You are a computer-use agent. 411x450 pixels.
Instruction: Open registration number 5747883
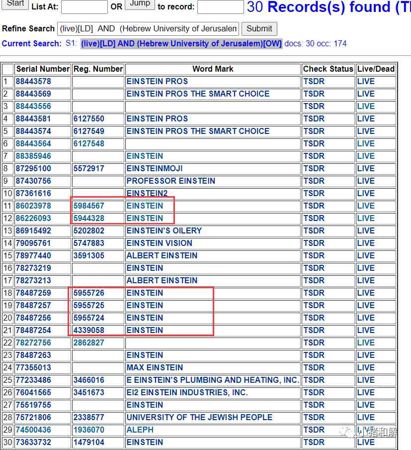pyautogui.click(x=89, y=243)
